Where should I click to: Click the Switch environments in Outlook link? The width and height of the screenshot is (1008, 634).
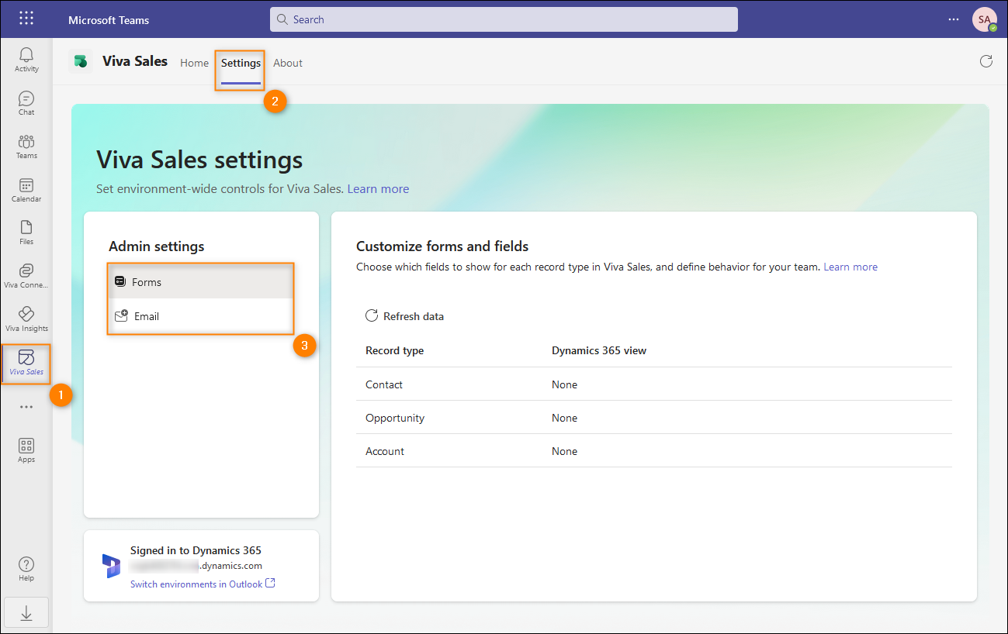tap(196, 584)
